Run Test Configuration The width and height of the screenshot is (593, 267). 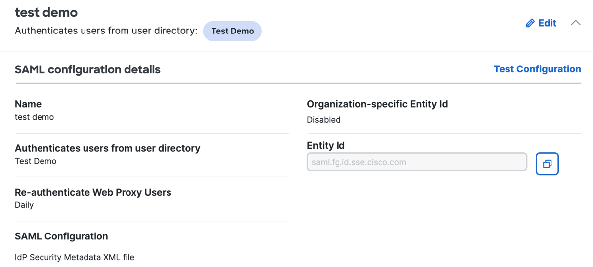pos(537,69)
